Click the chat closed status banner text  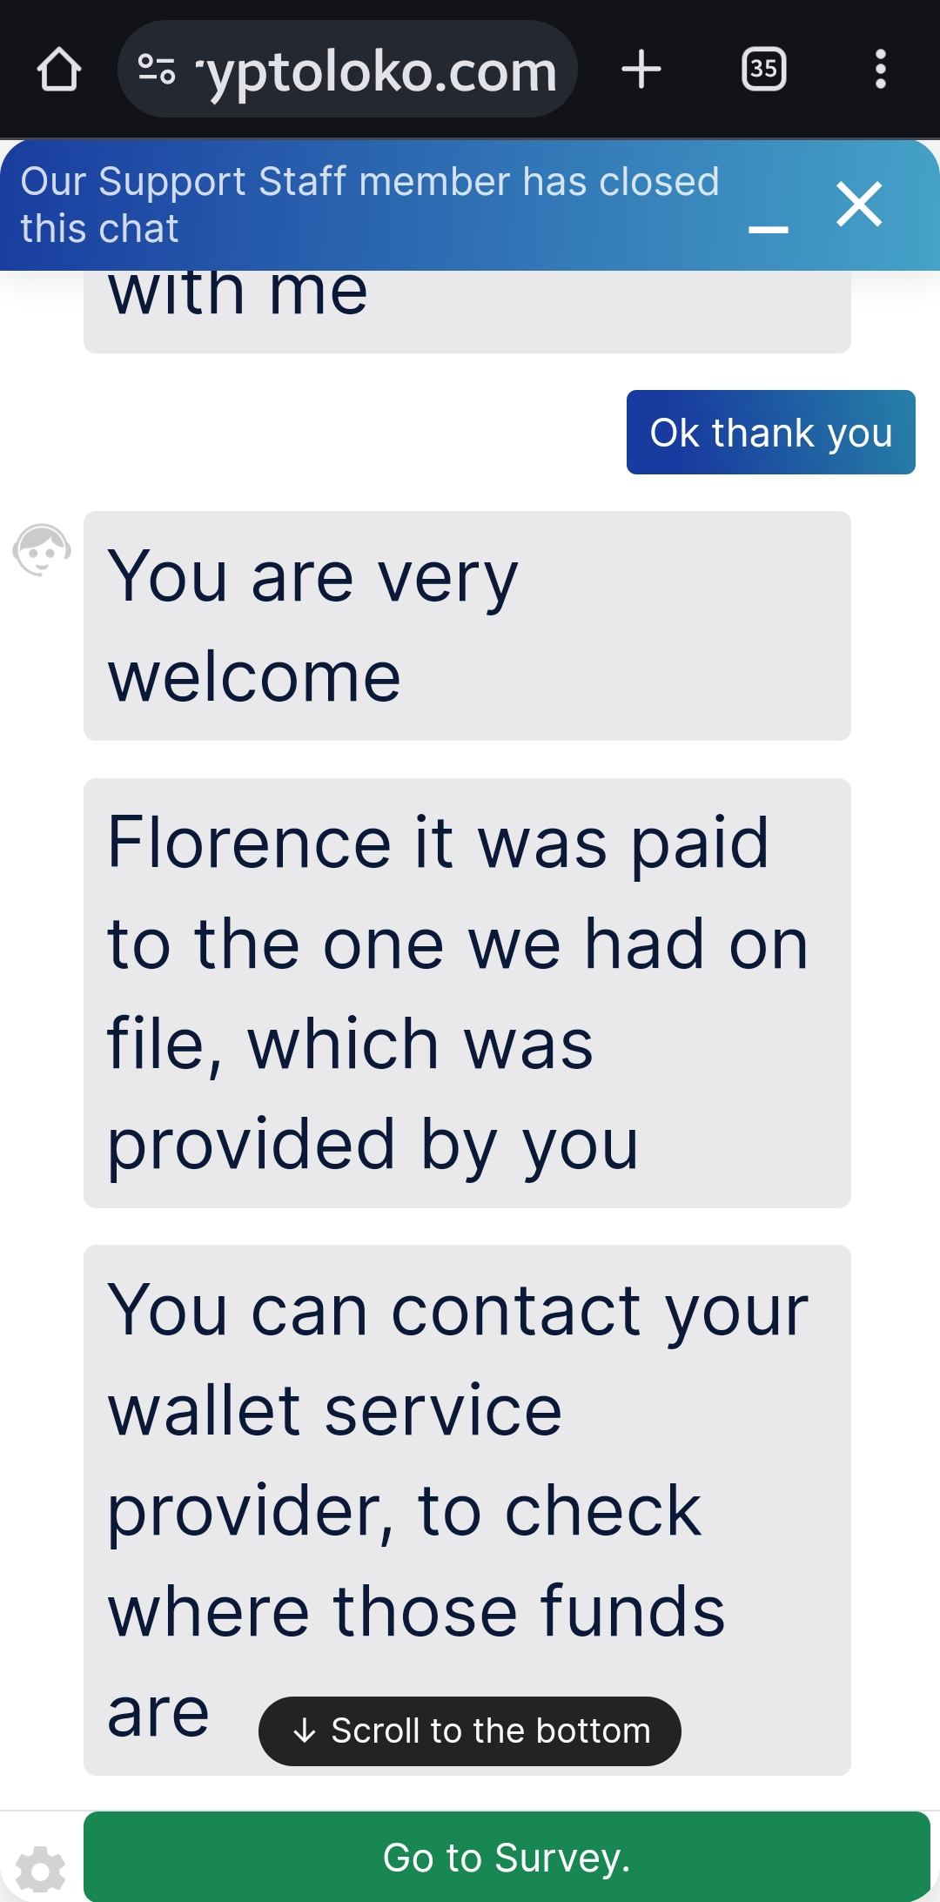[x=370, y=205]
